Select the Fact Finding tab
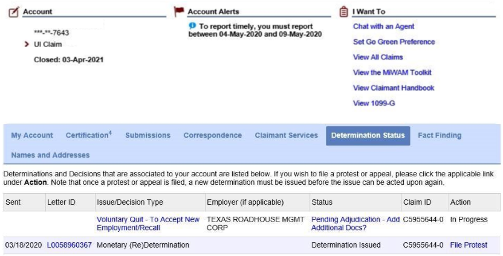Viewport: 503px width, 256px height. click(x=440, y=135)
